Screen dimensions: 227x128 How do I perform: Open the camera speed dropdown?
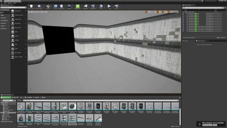[176, 12]
